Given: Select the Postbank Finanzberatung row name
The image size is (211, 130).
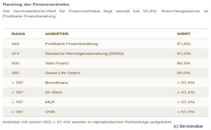Looking at the screenshot, I should pyautogui.click(x=71, y=44).
